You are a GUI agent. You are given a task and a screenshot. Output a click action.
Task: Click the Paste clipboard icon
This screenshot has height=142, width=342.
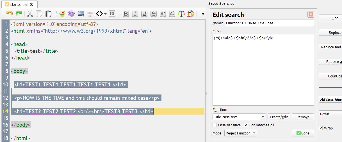(49, 14)
